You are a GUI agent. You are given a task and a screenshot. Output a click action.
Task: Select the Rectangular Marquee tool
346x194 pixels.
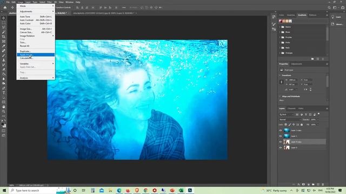click(4, 23)
